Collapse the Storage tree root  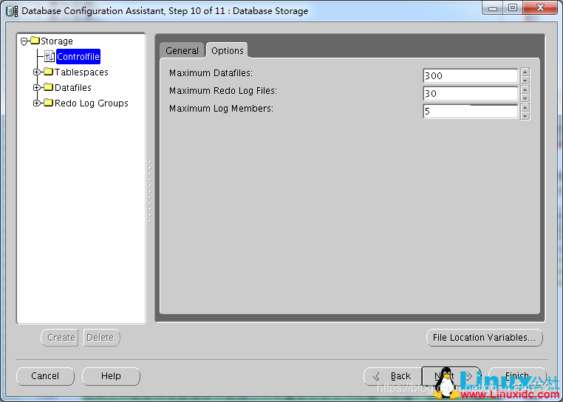pos(24,41)
